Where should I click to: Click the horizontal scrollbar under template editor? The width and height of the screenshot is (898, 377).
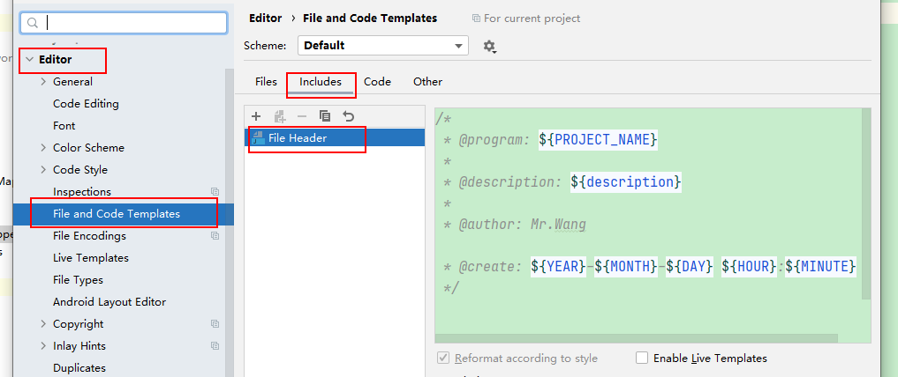click(x=636, y=338)
